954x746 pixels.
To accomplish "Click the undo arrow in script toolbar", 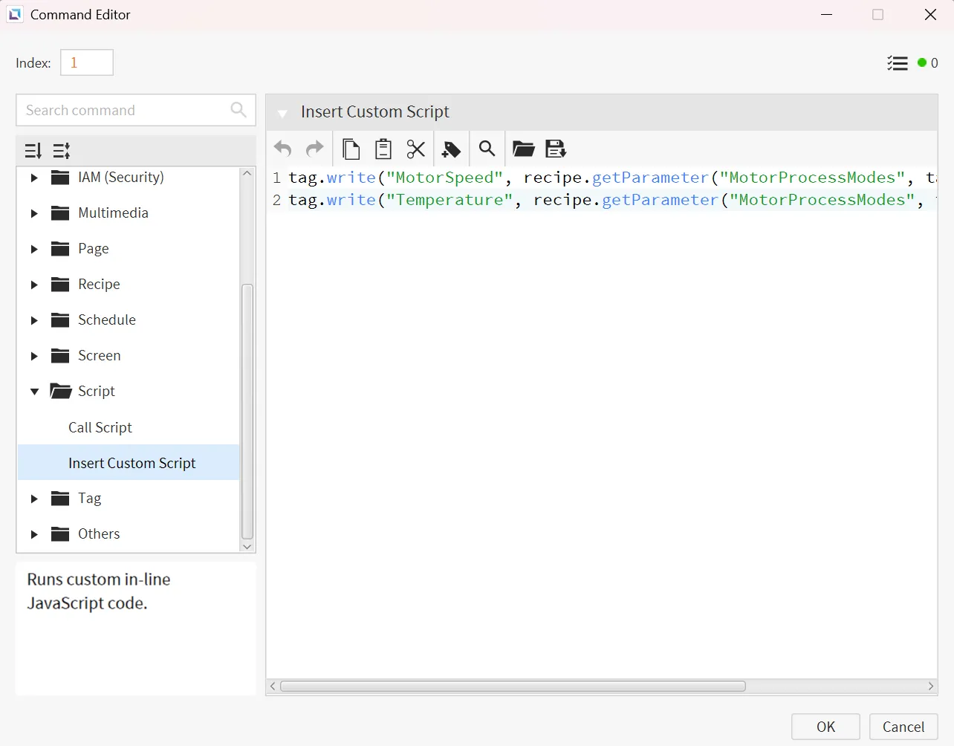I will [282, 149].
